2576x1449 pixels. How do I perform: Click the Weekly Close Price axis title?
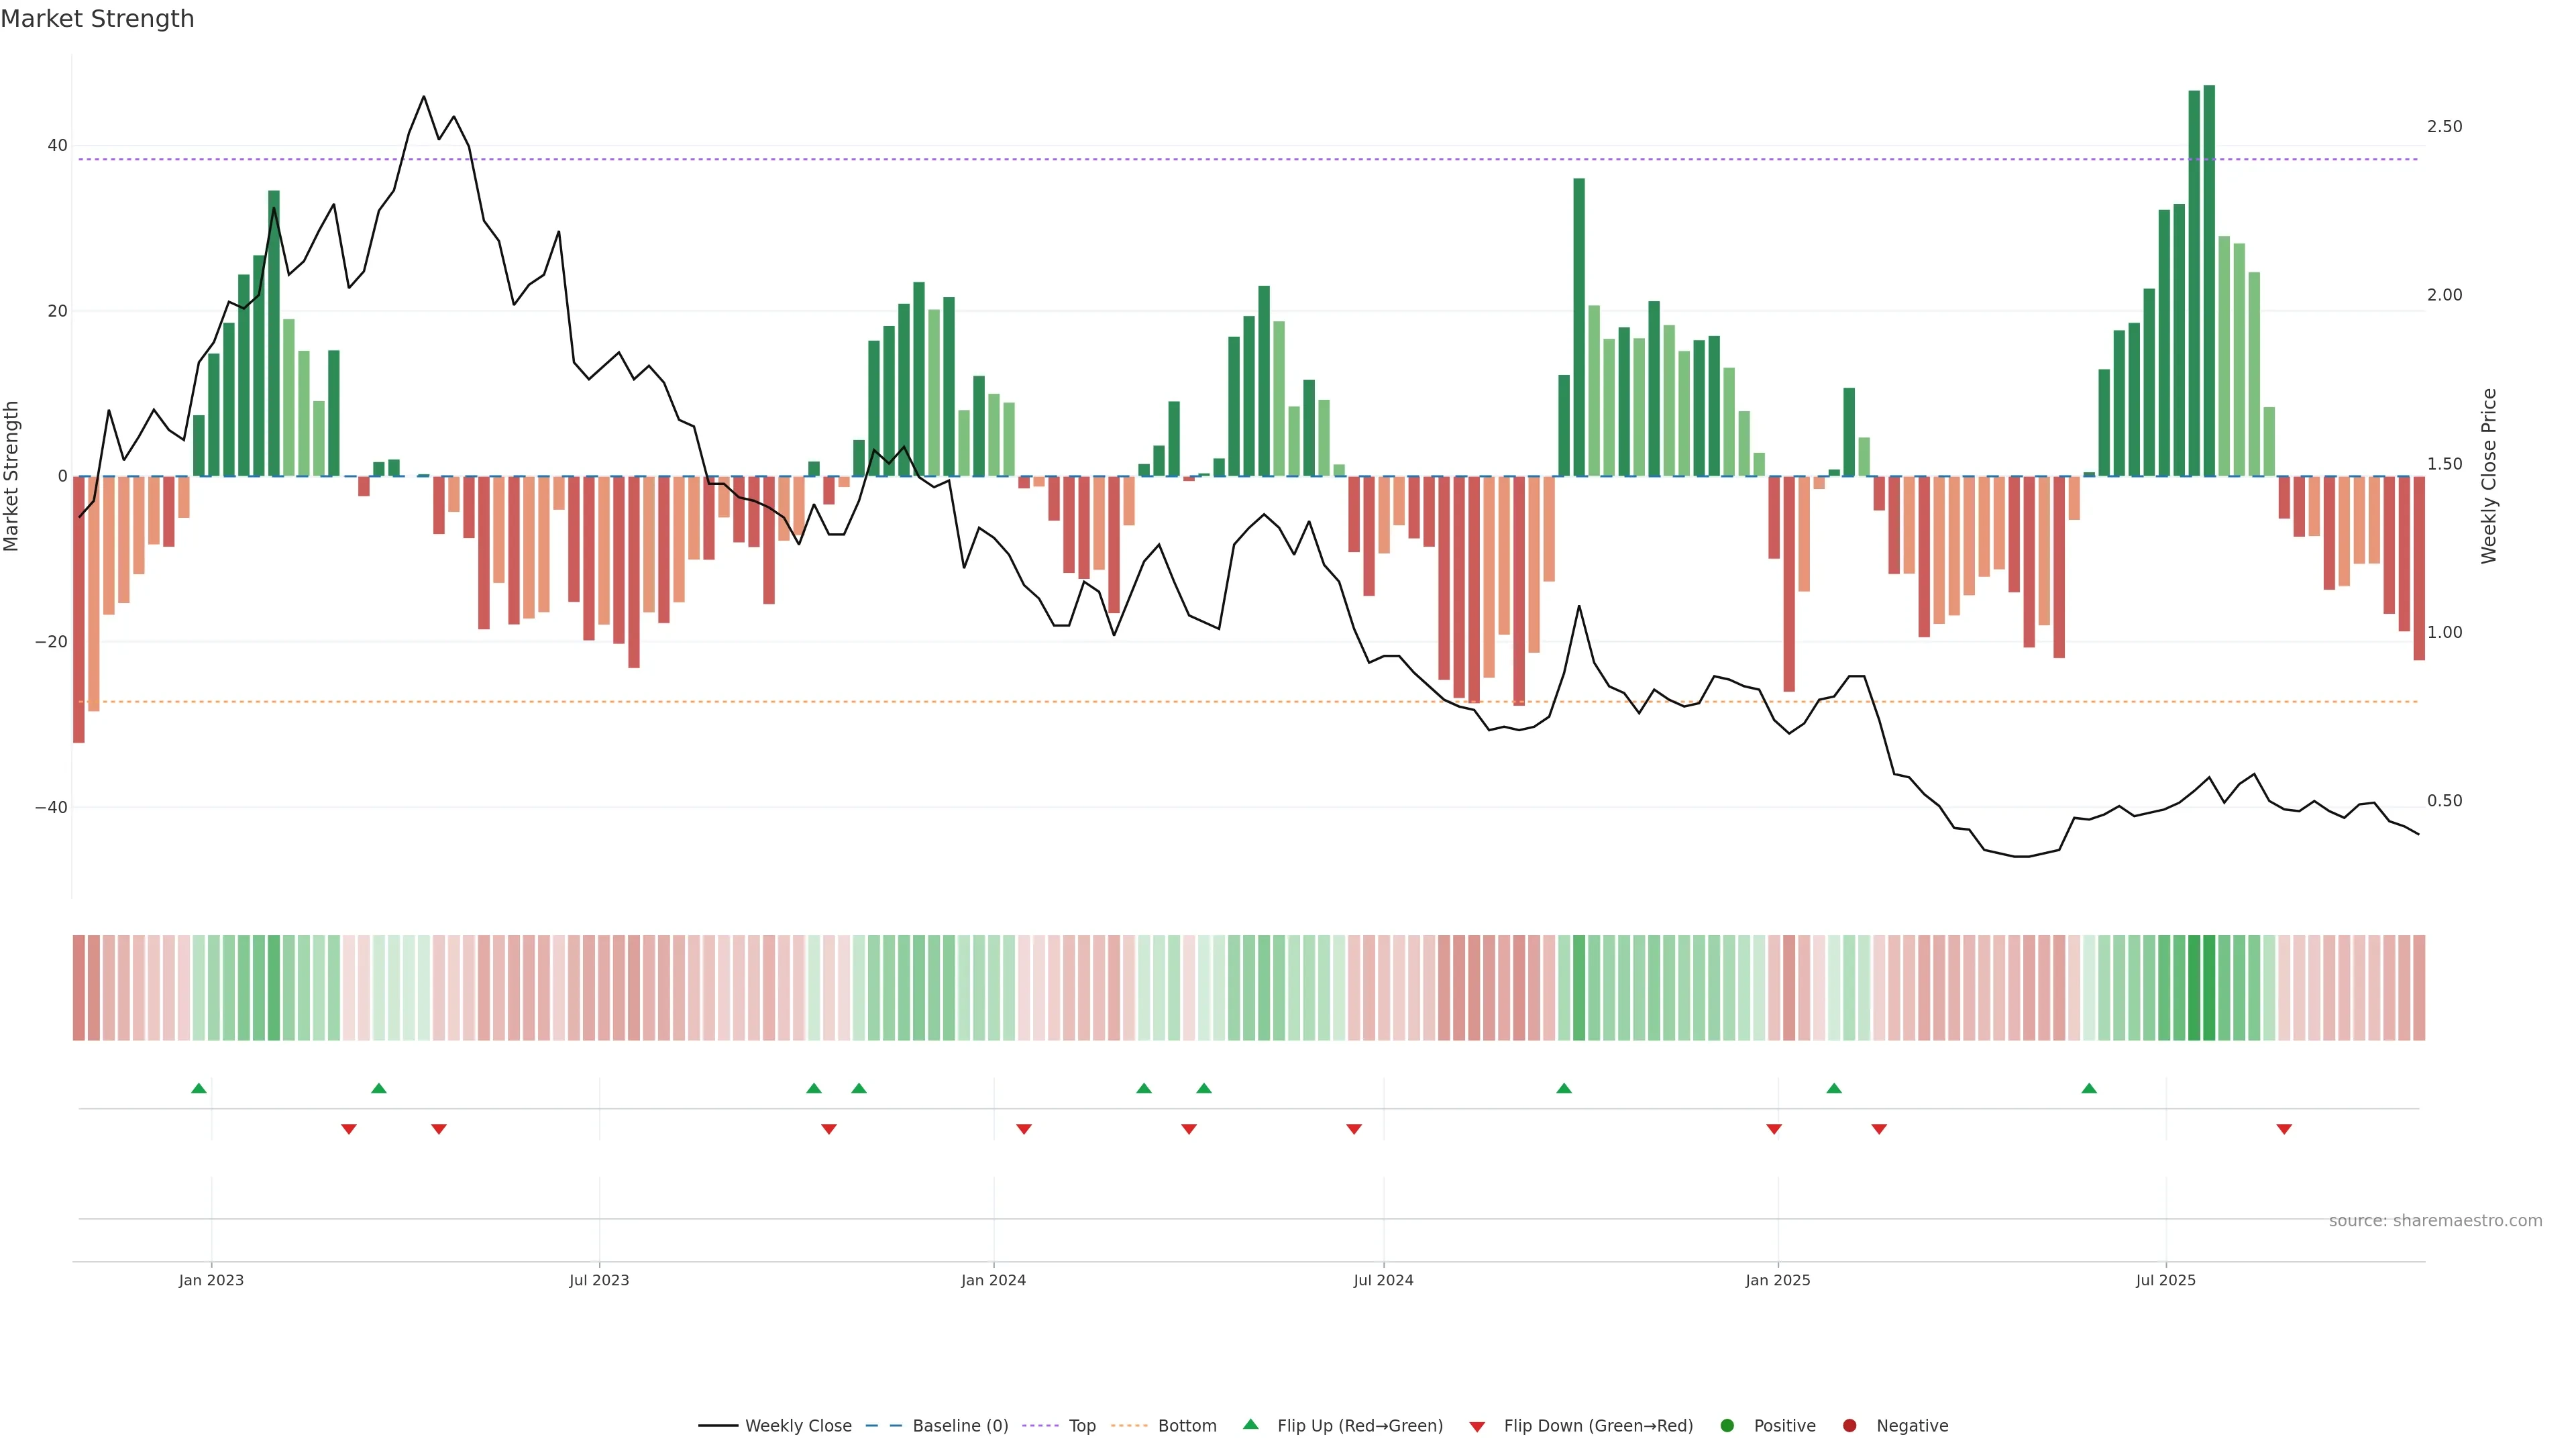point(2489,476)
